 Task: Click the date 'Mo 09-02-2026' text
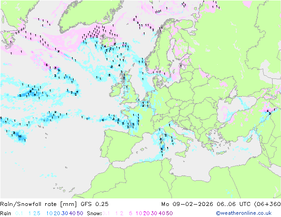(x=187, y=204)
